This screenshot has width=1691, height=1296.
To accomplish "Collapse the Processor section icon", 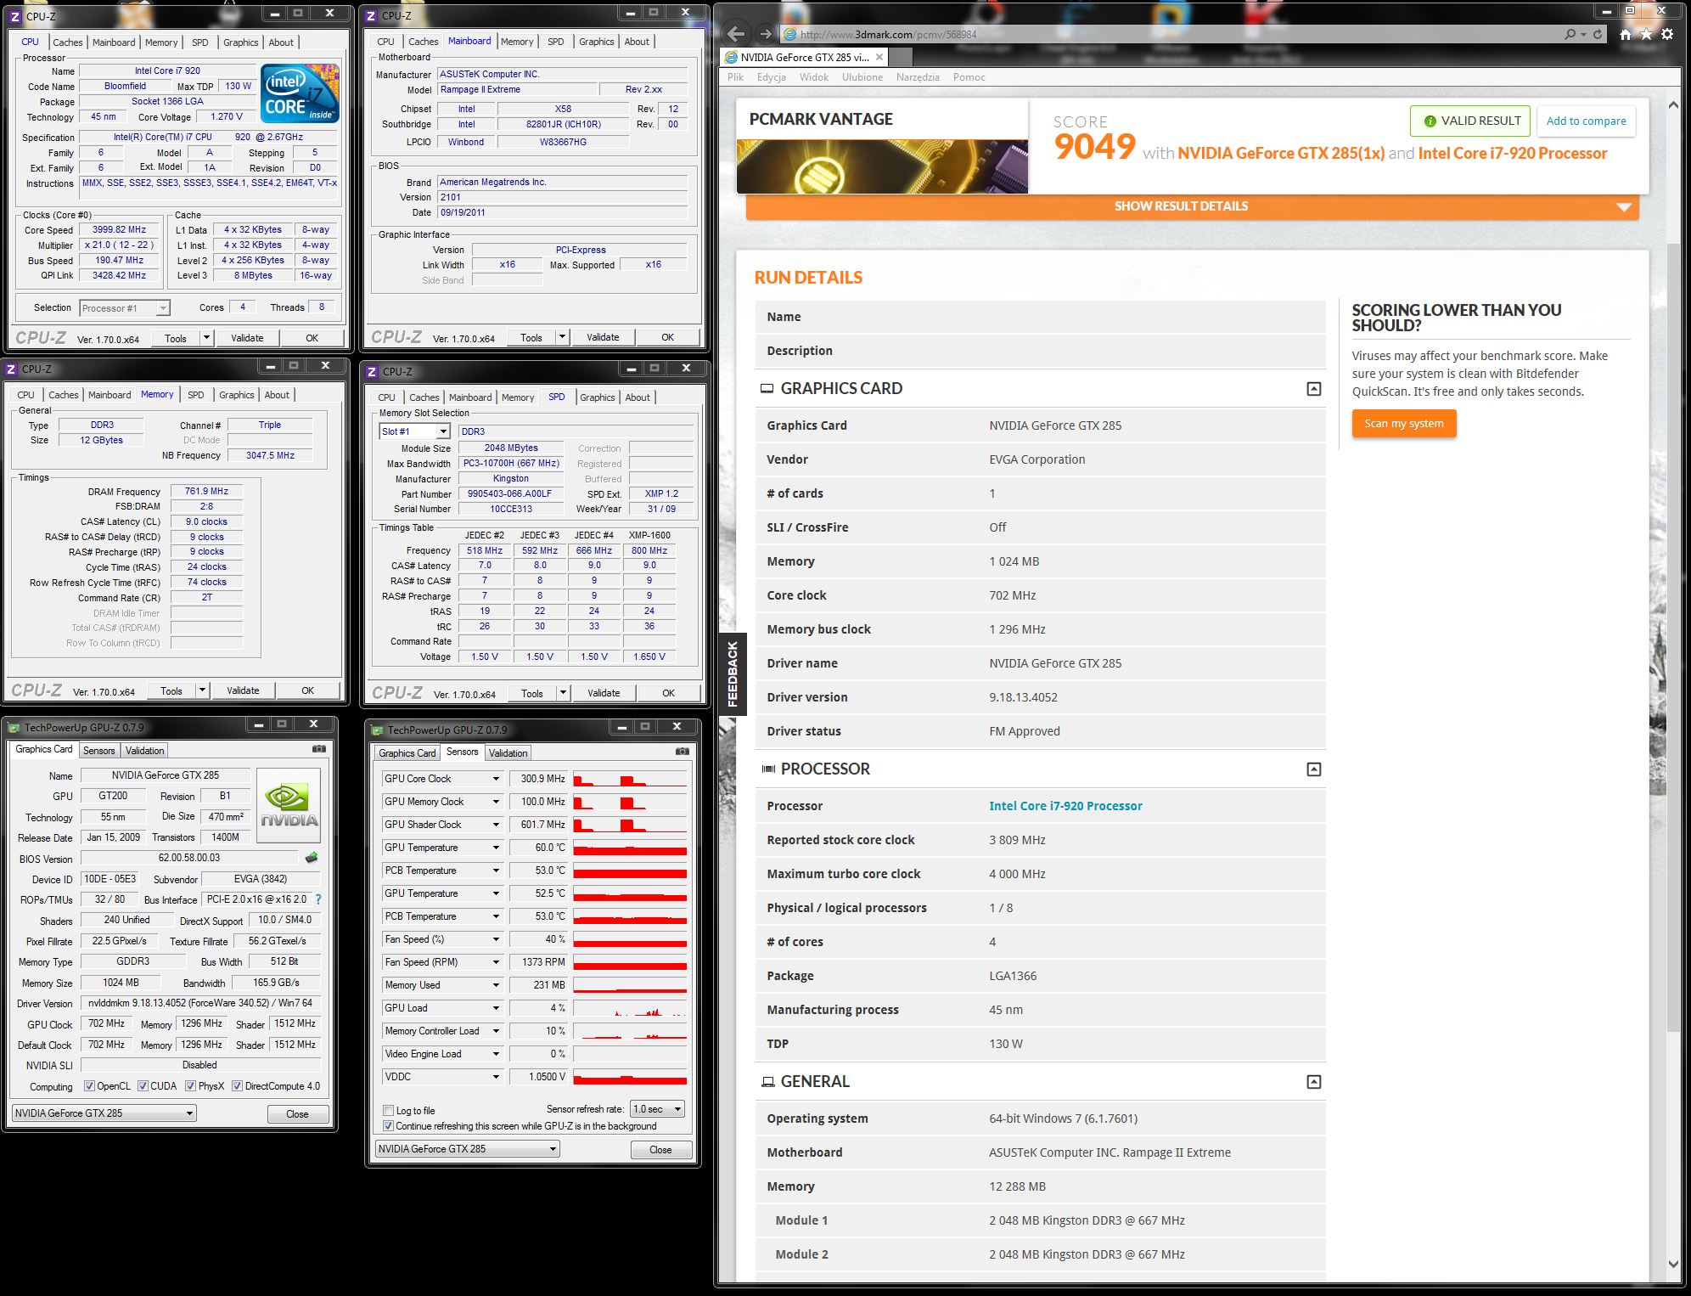I will [x=1313, y=769].
